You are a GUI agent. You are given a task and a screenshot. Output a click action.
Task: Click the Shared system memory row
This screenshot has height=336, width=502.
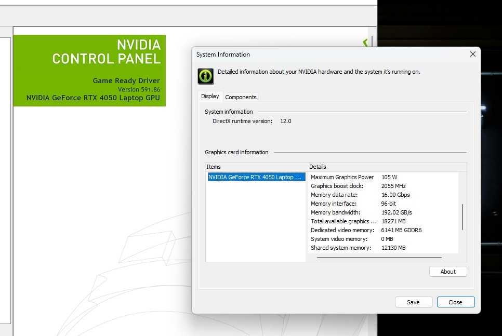point(383,248)
